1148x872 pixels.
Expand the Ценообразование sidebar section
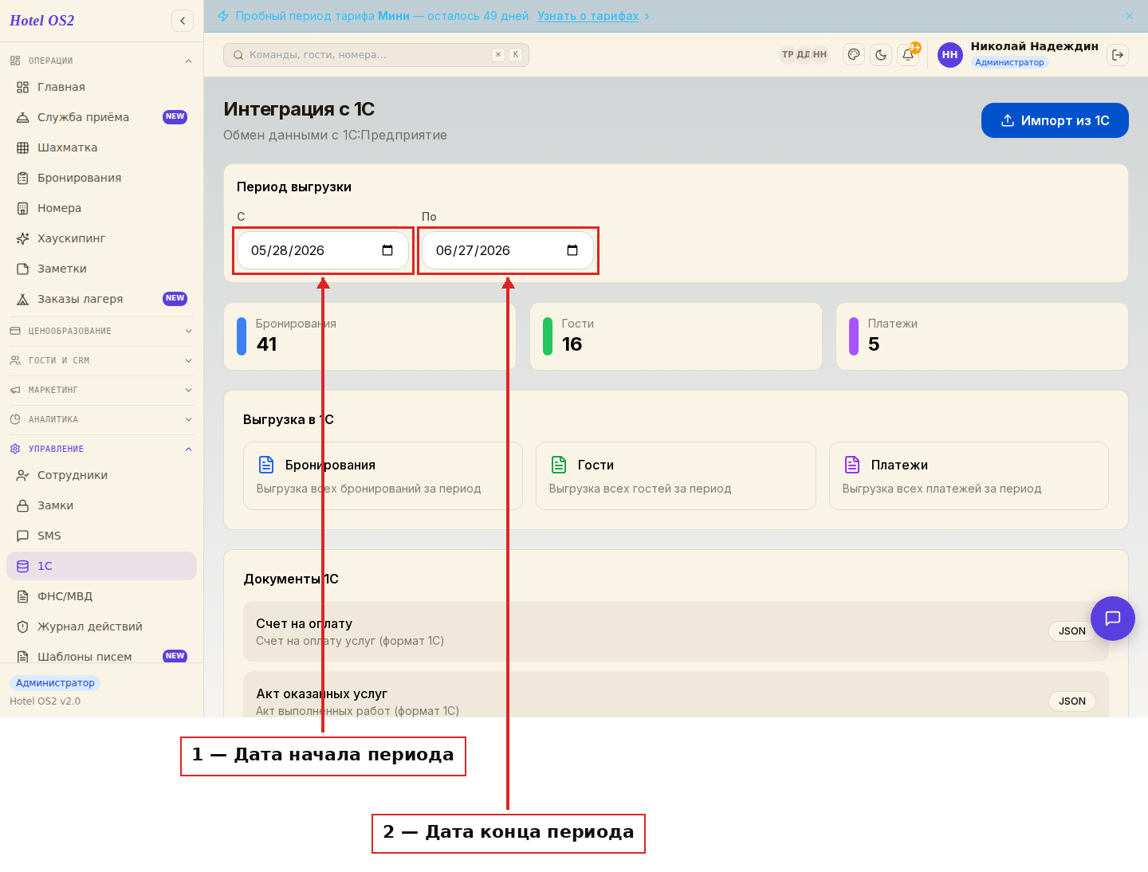(x=101, y=331)
